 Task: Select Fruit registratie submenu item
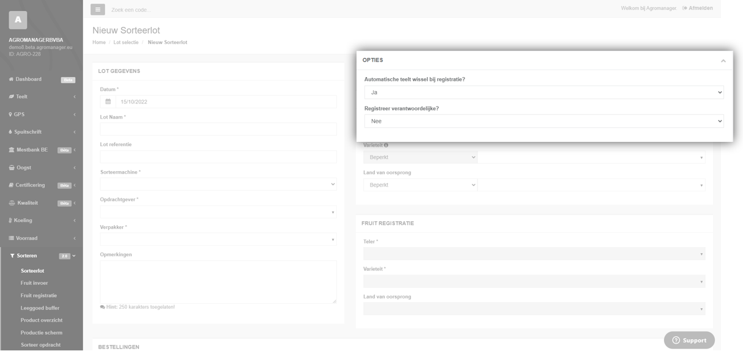pyautogui.click(x=39, y=295)
